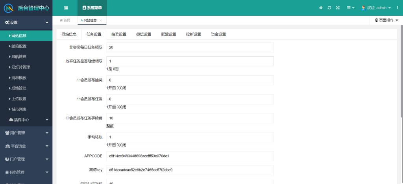Click the hint text 整数

110,126
